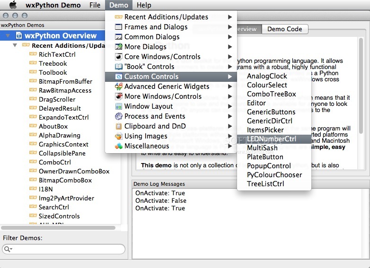
Task: Select GraphicsContext in the demo tree
Action: (63, 144)
